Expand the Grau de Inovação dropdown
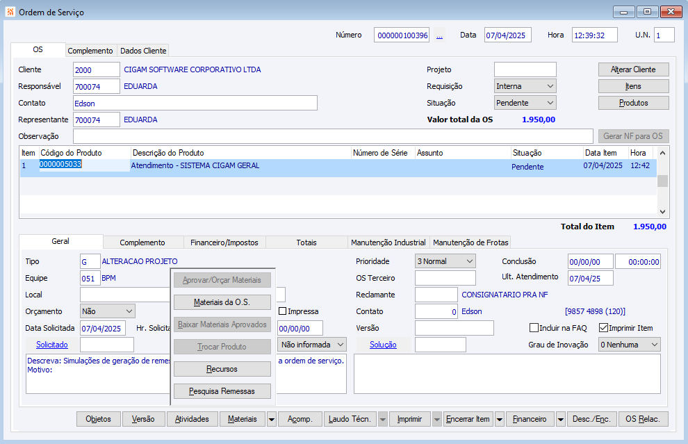 point(629,345)
